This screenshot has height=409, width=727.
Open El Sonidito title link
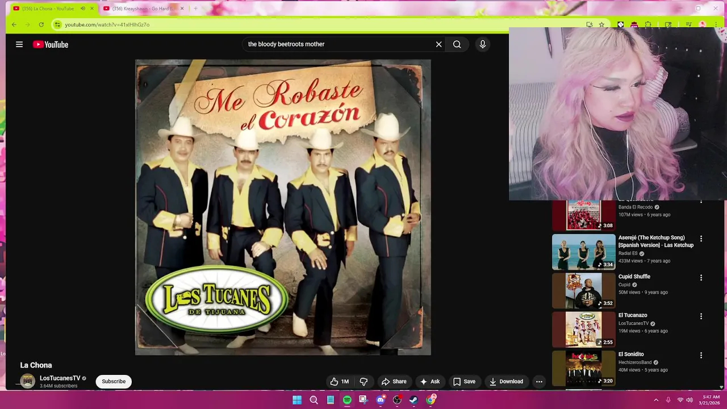[x=631, y=354]
